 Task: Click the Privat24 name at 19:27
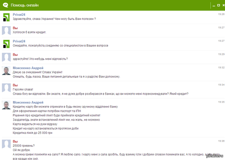coord(19,41)
